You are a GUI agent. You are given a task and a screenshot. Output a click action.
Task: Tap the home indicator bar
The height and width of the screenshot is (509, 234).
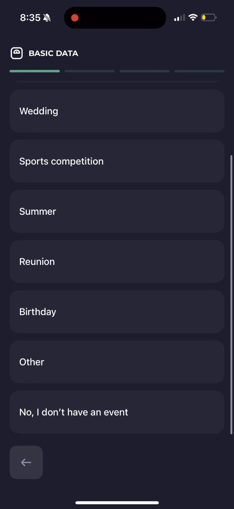coord(117,503)
